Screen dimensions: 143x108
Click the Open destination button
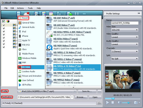(x=95, y=97)
